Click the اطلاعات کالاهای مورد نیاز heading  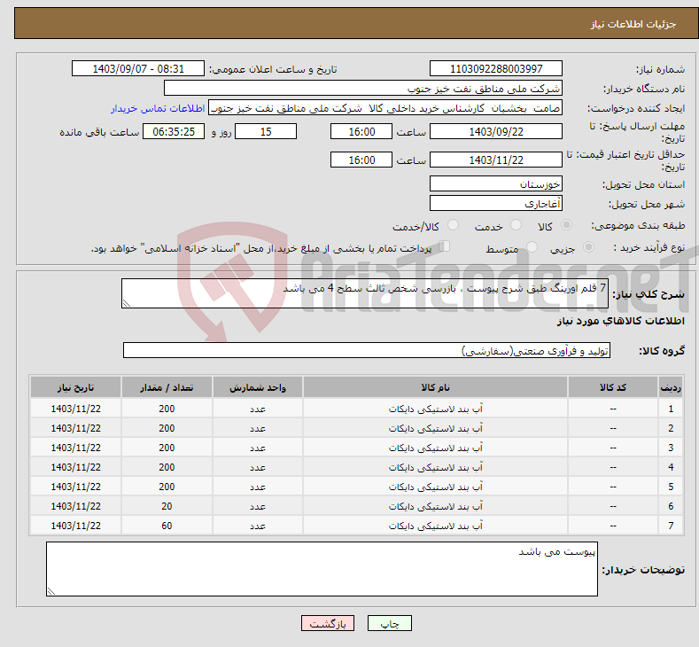tap(620, 321)
